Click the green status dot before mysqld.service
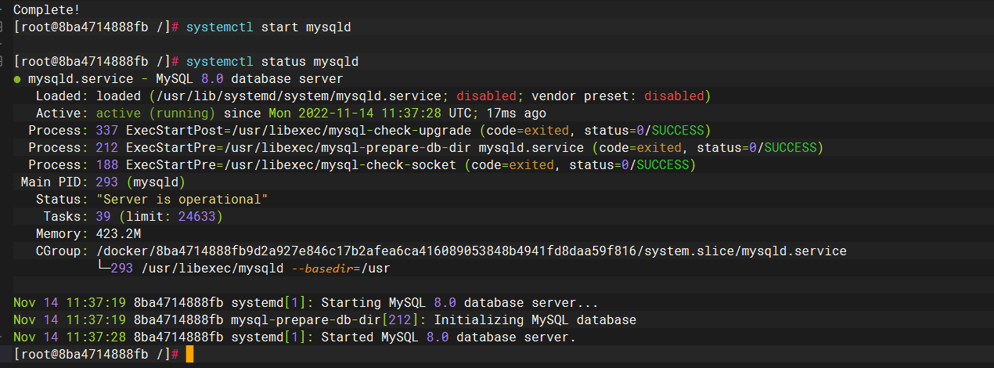Image resolution: width=994 pixels, height=368 pixels. click(x=17, y=79)
